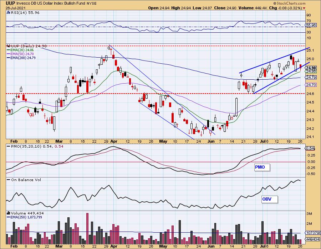Click the StockCharts.com copyright text

pos(289,3)
